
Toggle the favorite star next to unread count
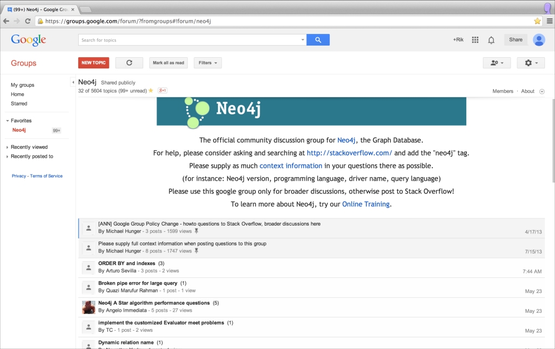tap(151, 91)
